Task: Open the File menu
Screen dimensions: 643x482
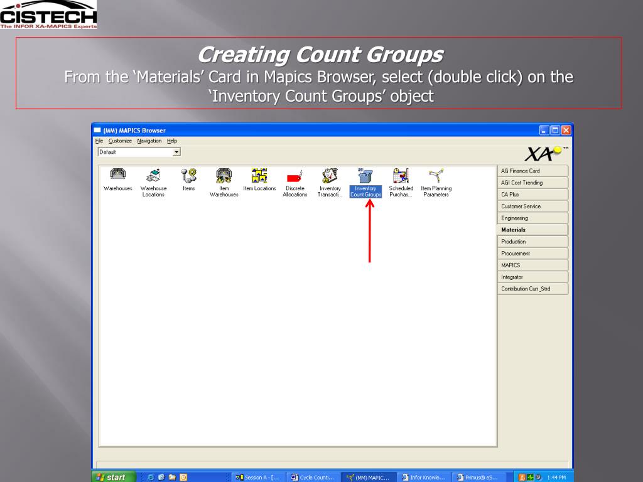Action: point(99,141)
